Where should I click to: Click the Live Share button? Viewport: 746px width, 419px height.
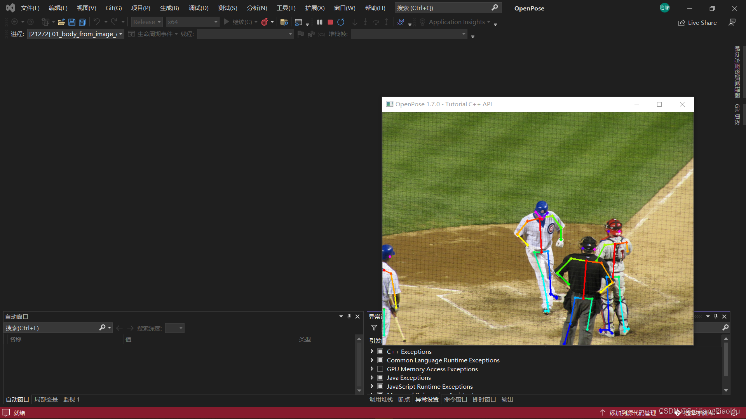(698, 22)
